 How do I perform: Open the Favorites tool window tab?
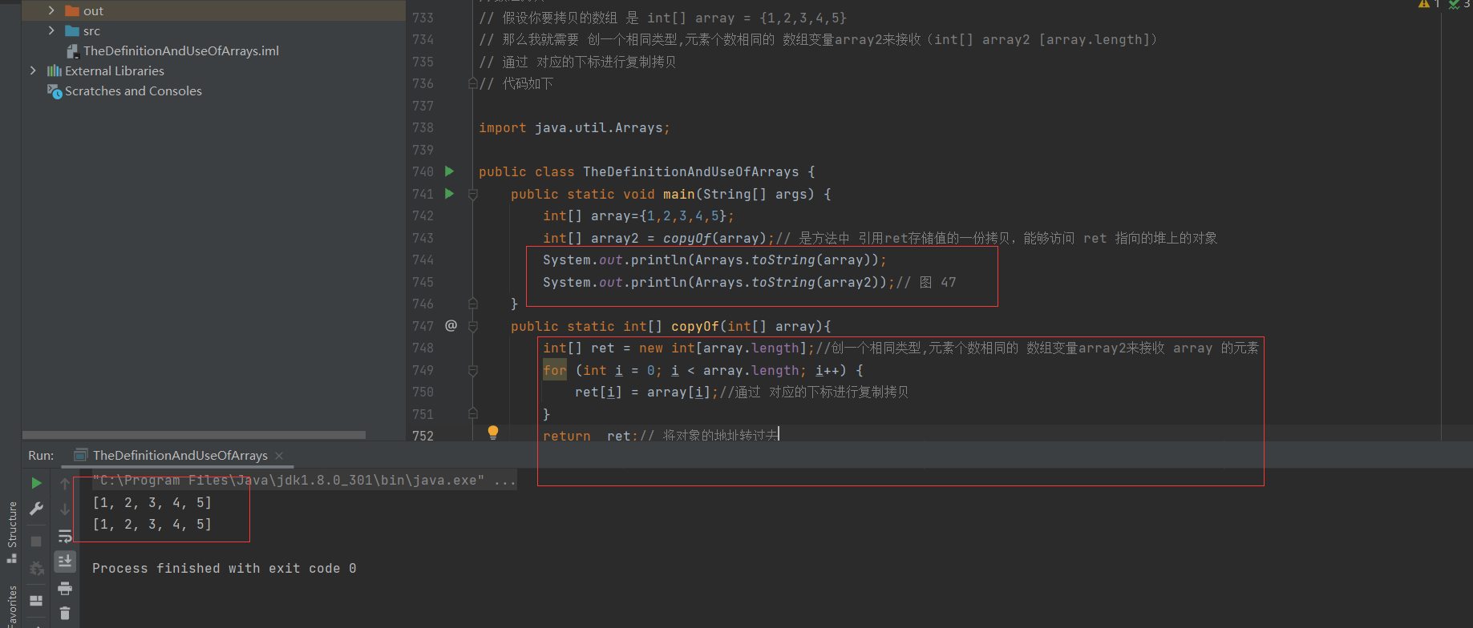[x=11, y=606]
